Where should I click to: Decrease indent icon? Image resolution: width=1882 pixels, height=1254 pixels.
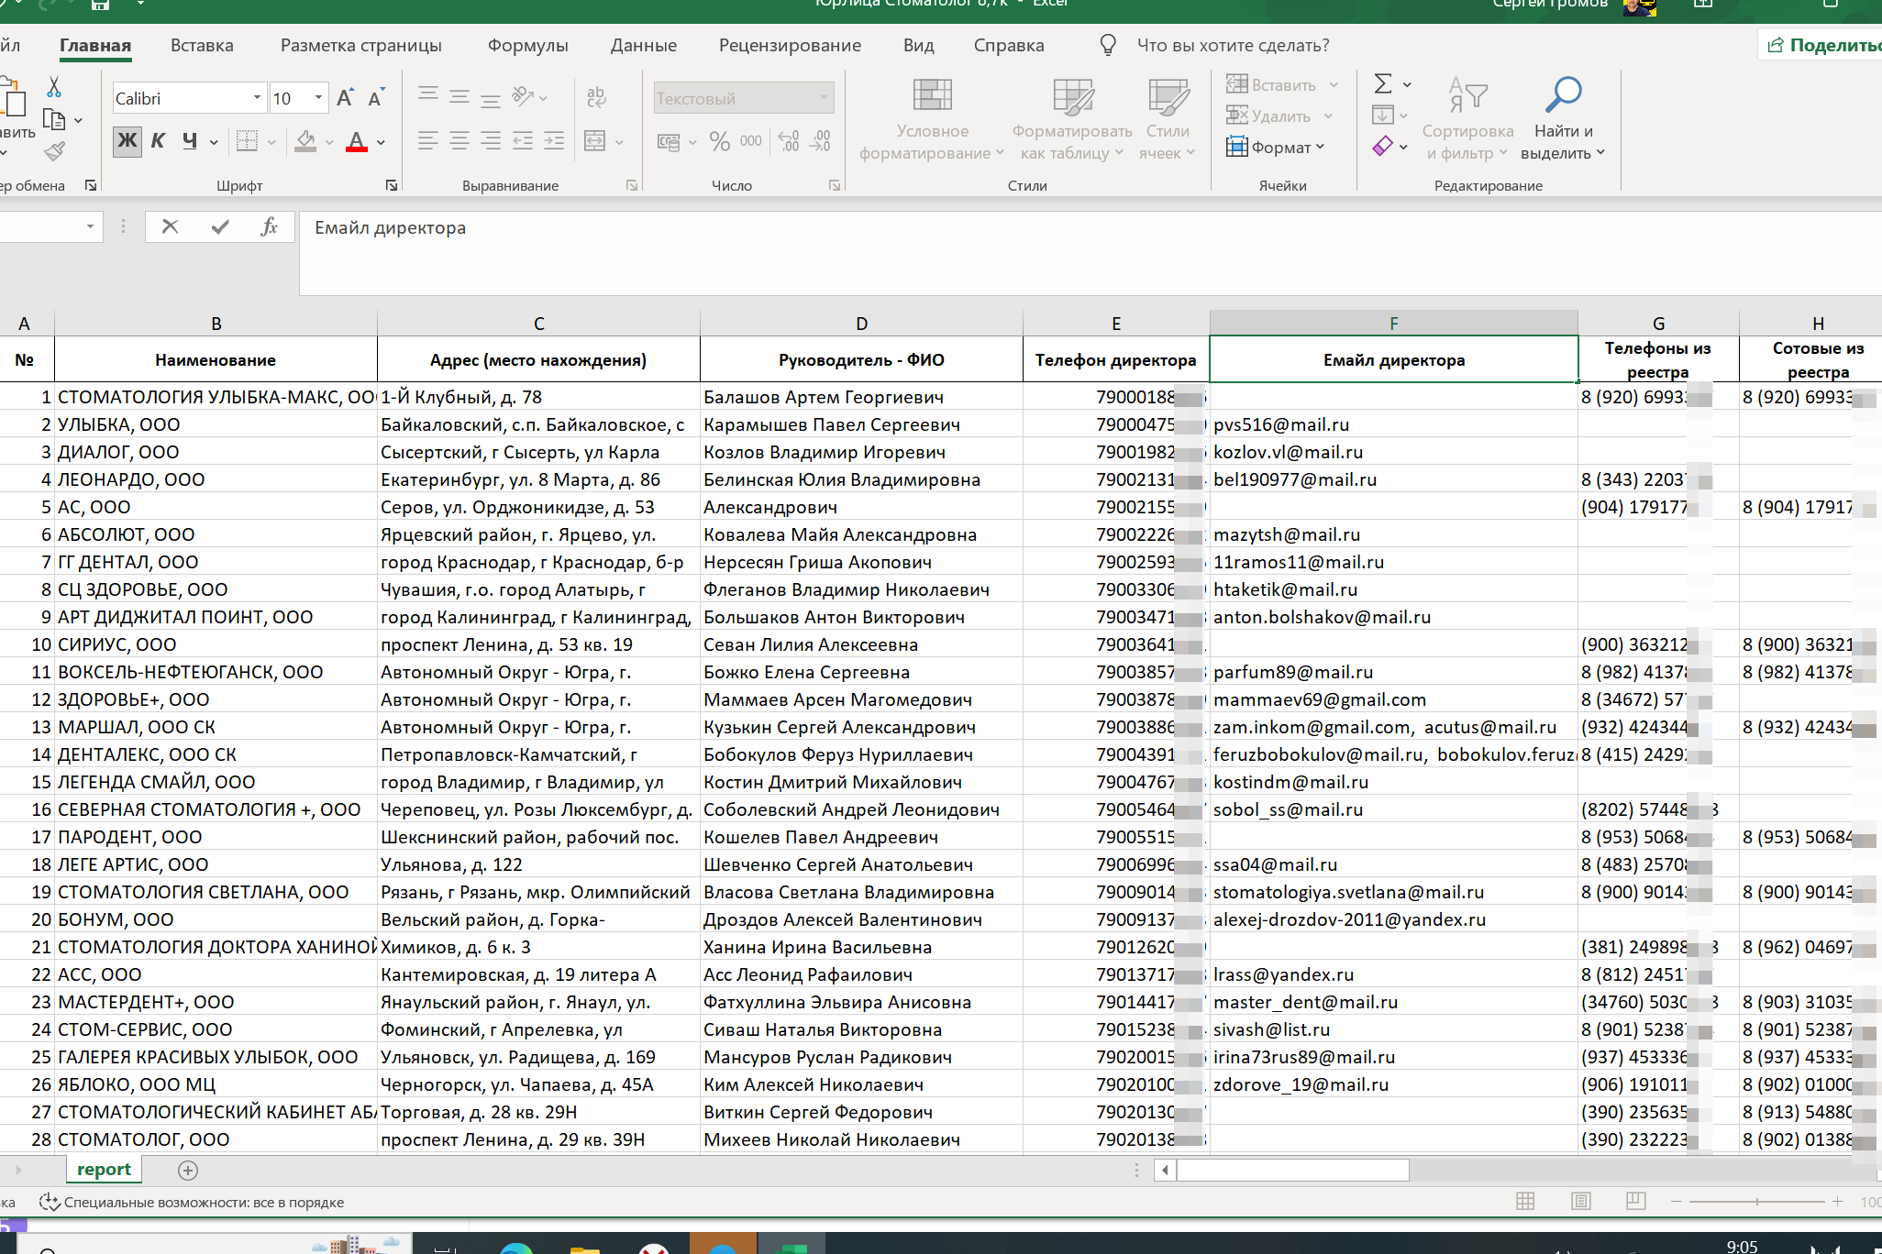coord(523,140)
